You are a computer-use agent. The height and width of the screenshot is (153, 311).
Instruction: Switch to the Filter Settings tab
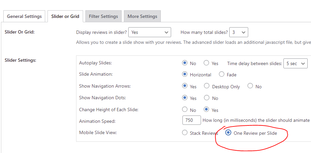coord(103,16)
